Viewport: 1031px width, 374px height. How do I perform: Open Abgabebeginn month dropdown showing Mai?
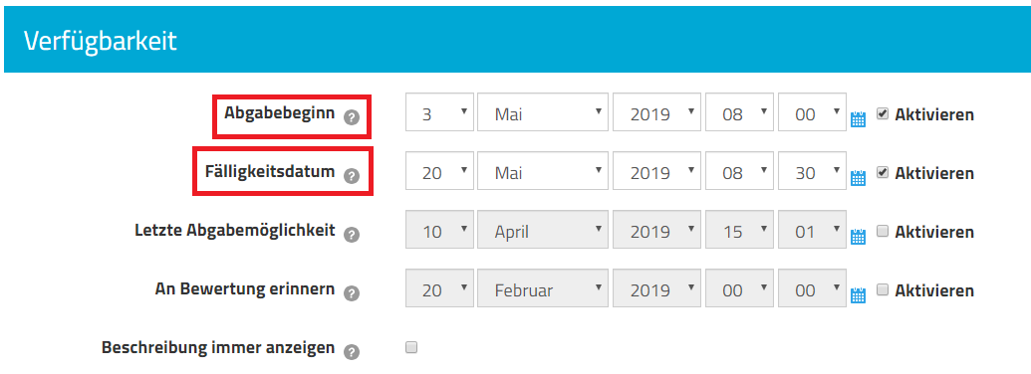coord(543,111)
